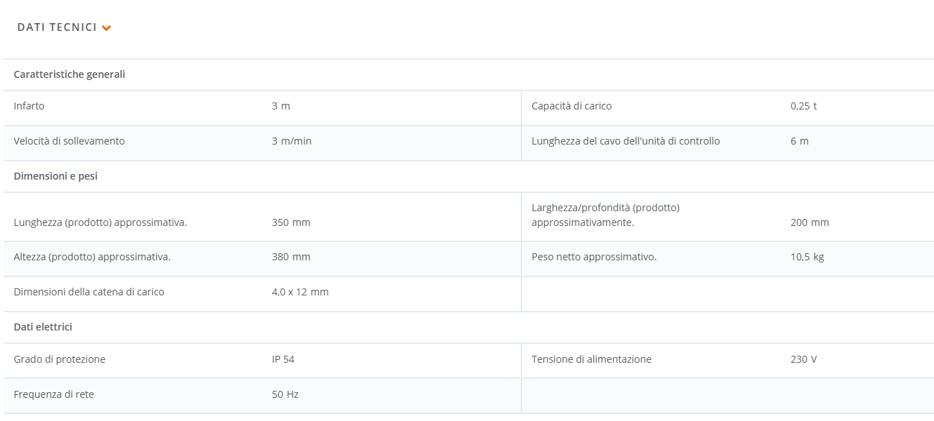This screenshot has height=421, width=934.
Task: Click the DATI TECNICI section heading
Action: [x=57, y=27]
